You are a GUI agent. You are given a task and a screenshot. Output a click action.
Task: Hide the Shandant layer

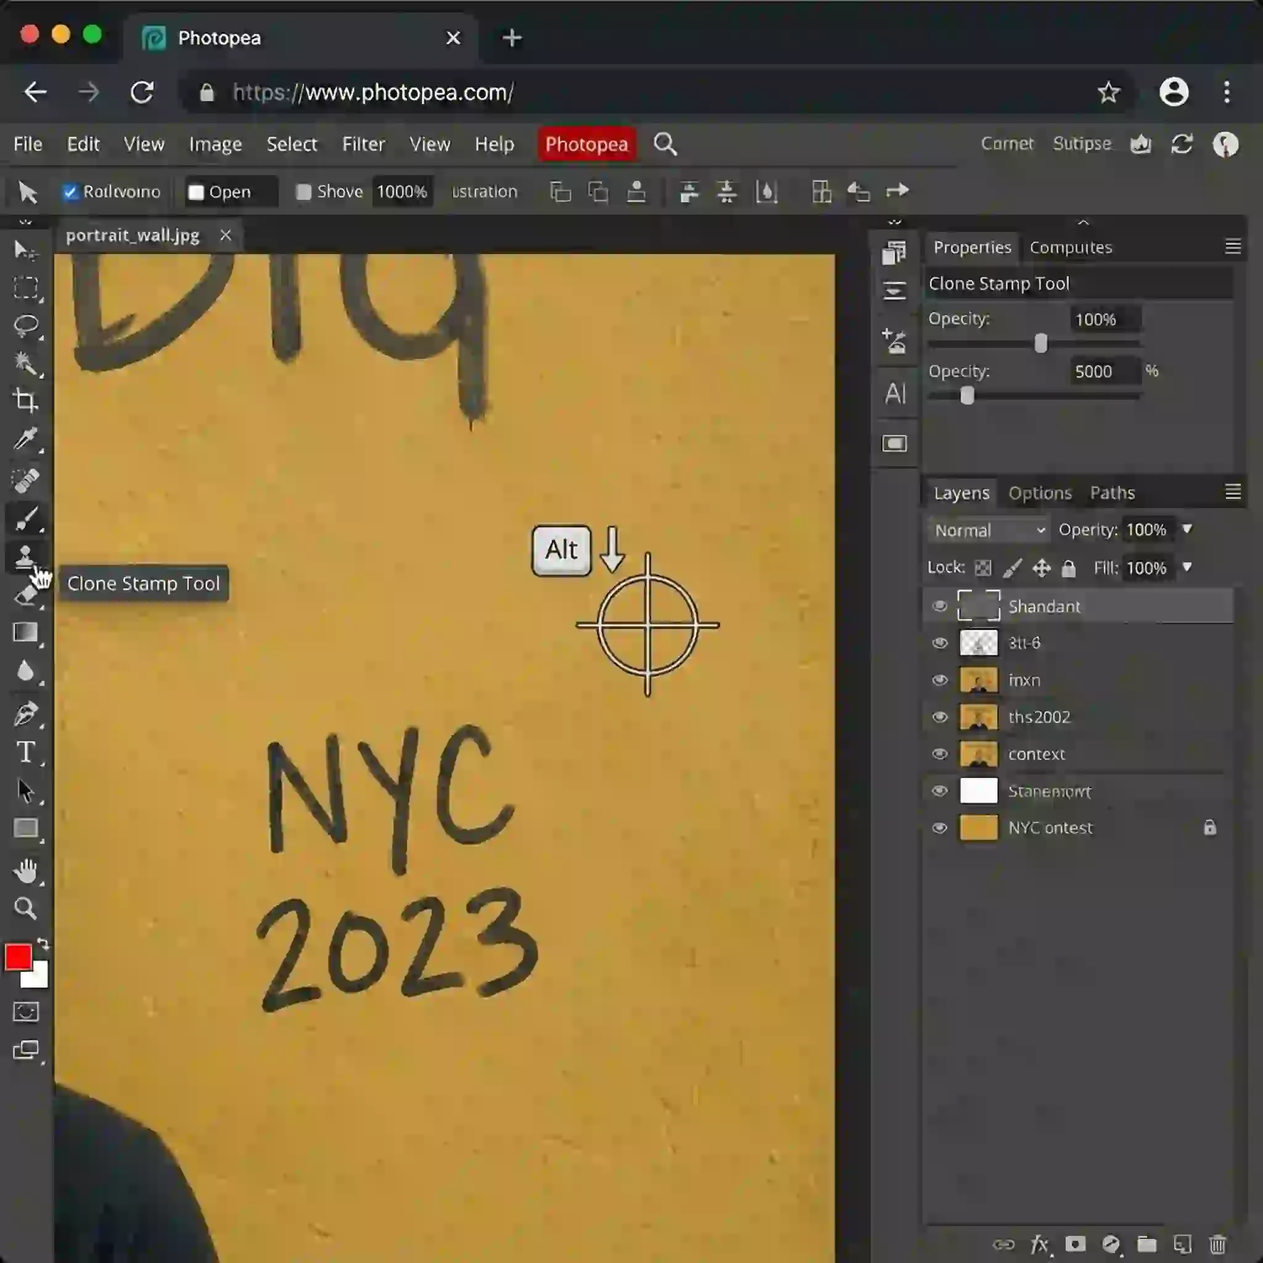coord(939,606)
